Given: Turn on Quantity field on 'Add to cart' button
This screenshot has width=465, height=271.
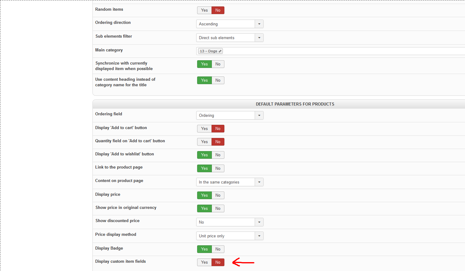Looking at the screenshot, I should click(204, 142).
